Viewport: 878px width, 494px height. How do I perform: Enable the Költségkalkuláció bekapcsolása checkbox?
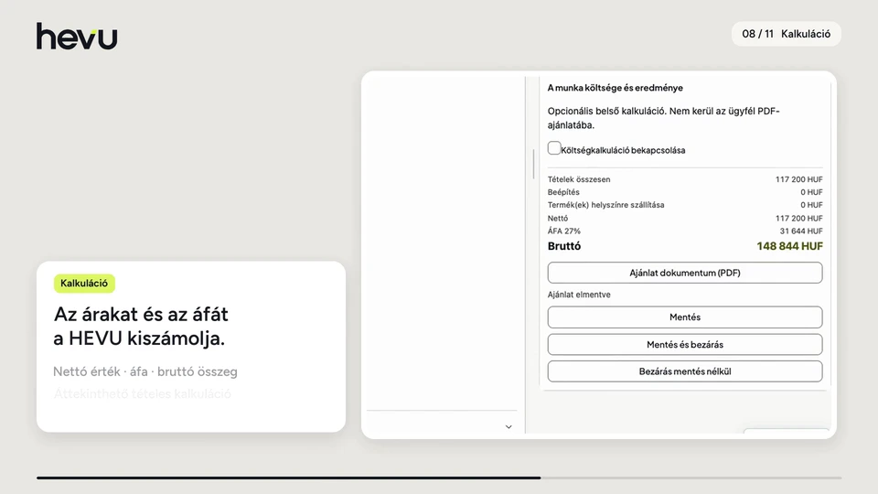tap(554, 148)
